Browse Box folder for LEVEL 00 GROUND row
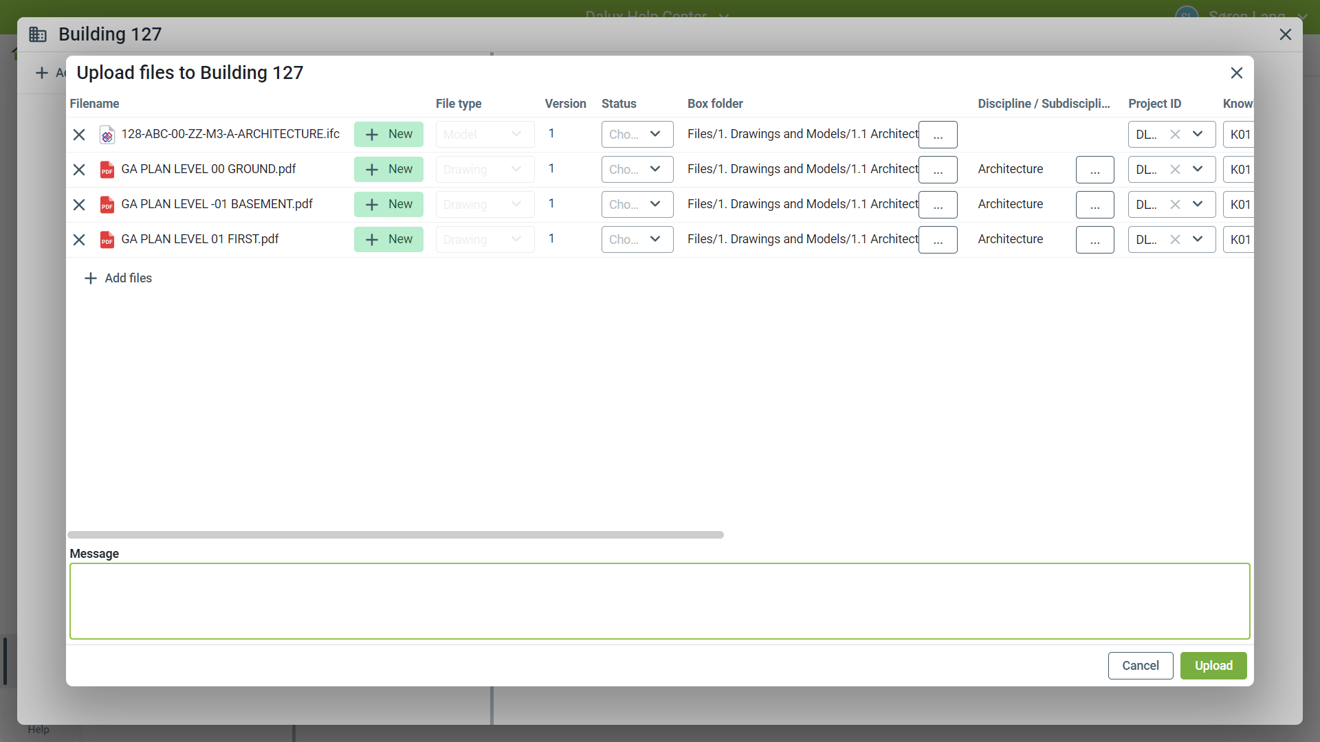This screenshot has height=742, width=1320. pos(938,170)
